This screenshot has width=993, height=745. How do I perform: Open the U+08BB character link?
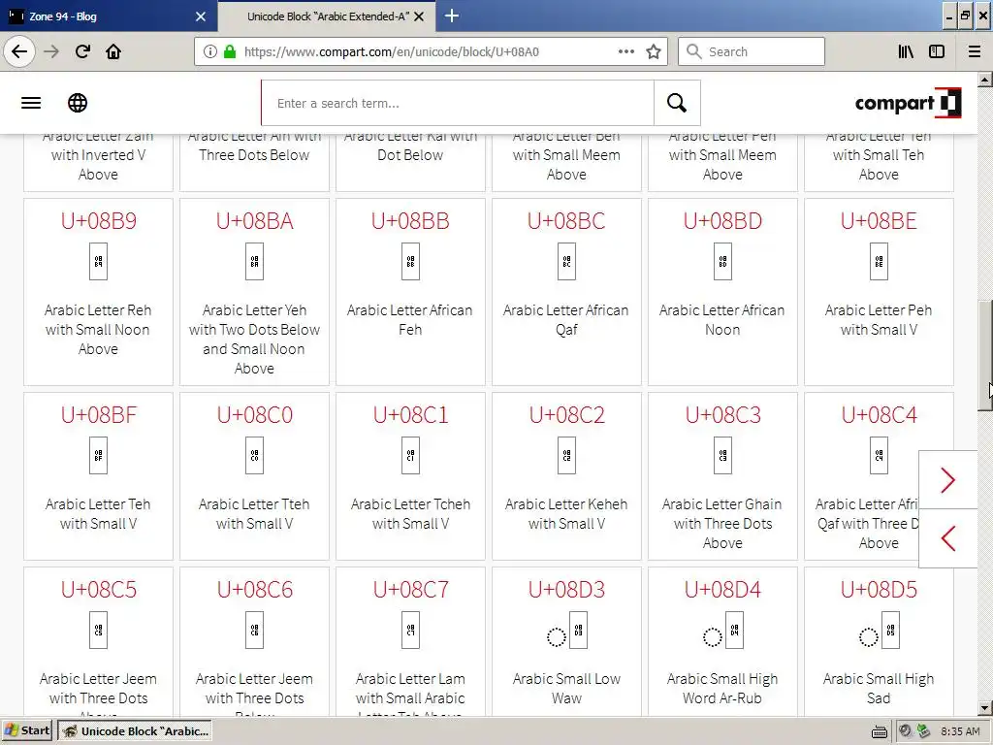(x=410, y=221)
